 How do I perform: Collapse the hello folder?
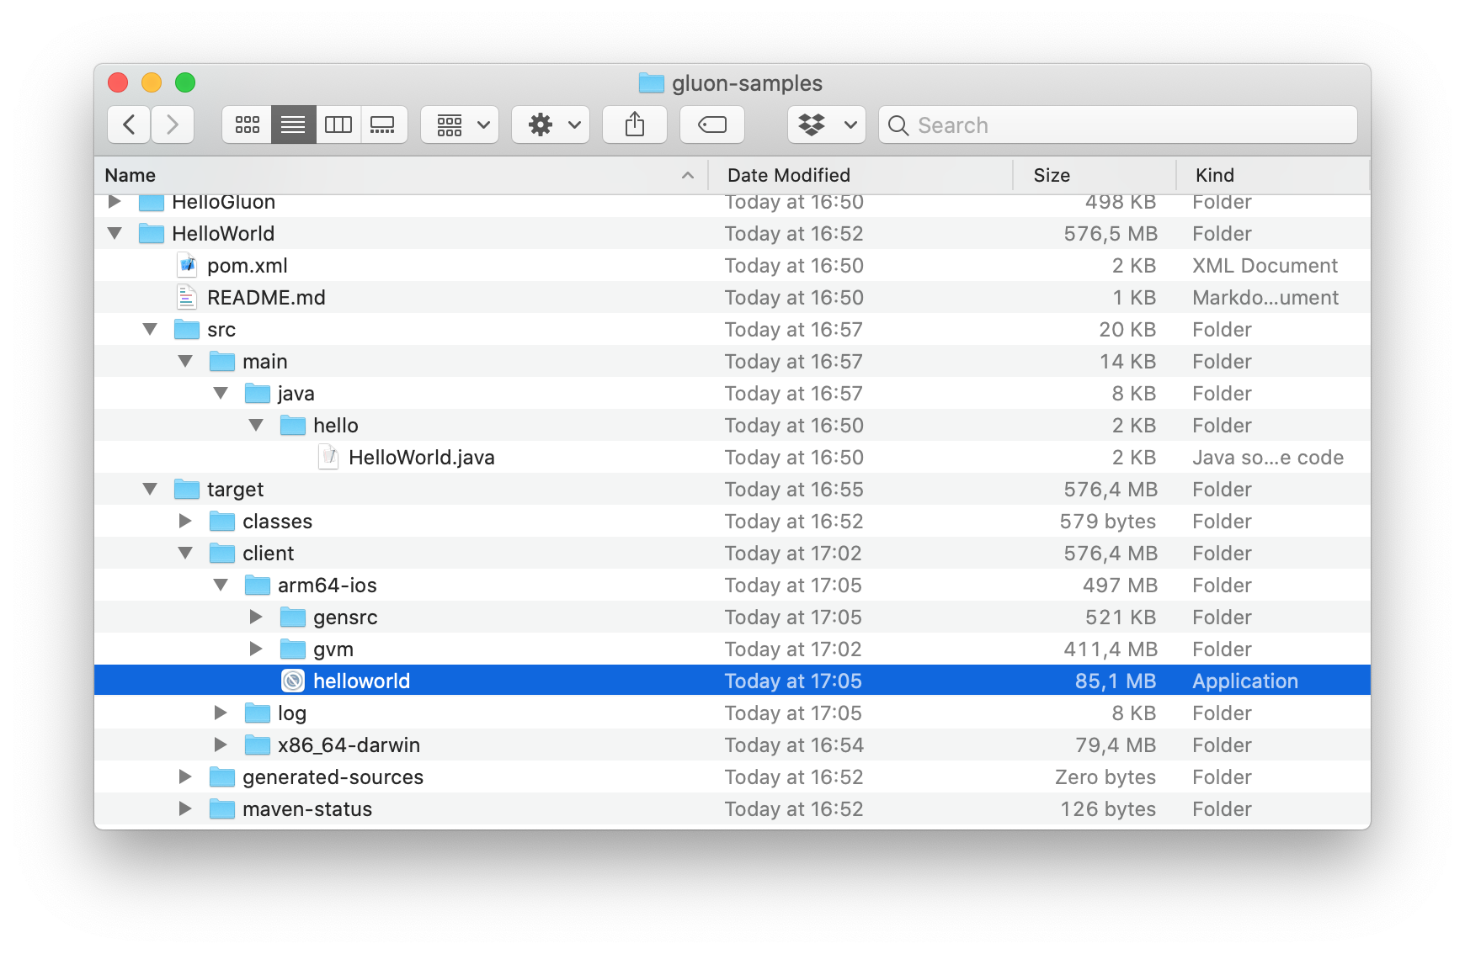256,425
